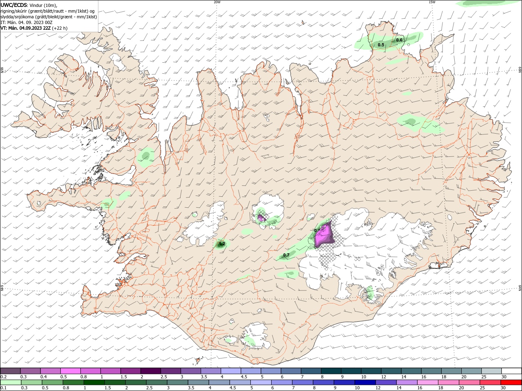Pick upper legend bright pink swatch between 0.5 and 0.8

coord(70,371)
